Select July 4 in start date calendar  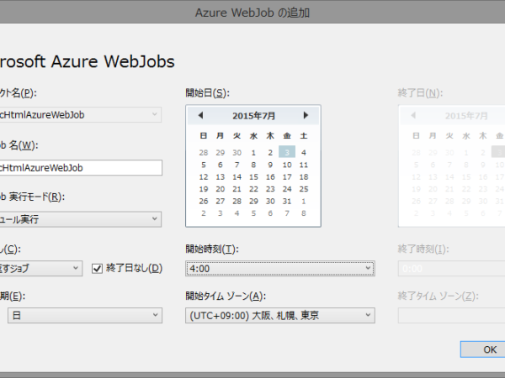point(304,152)
